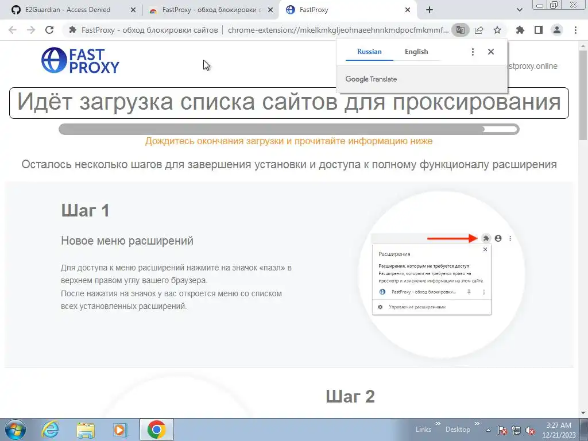Open the fastproxy.online link
The image size is (588, 441).
point(532,66)
